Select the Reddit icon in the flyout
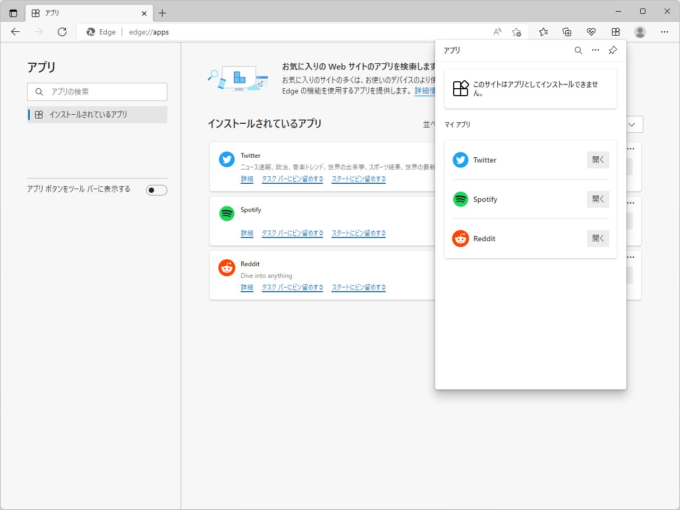 point(460,239)
